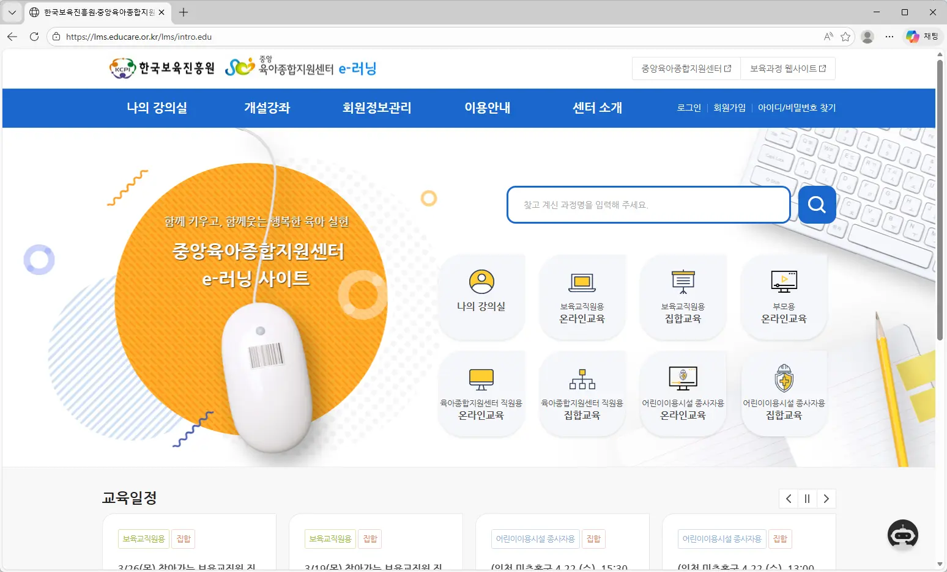
Task: Open the 육아종합지원센터 직원용 집합교육 icon
Action: click(x=582, y=393)
